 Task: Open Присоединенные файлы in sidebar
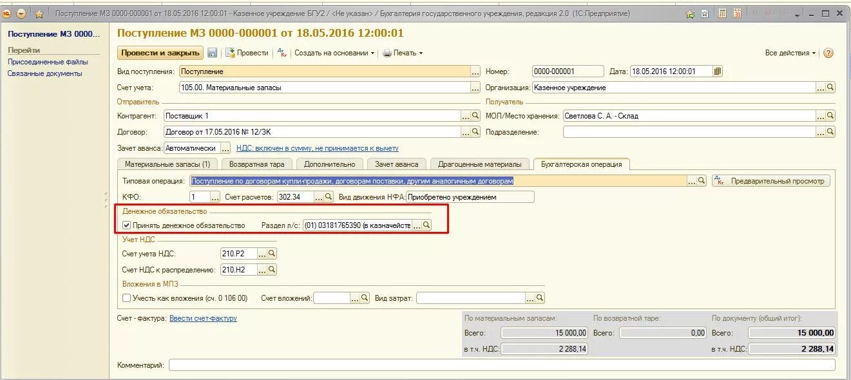point(48,62)
